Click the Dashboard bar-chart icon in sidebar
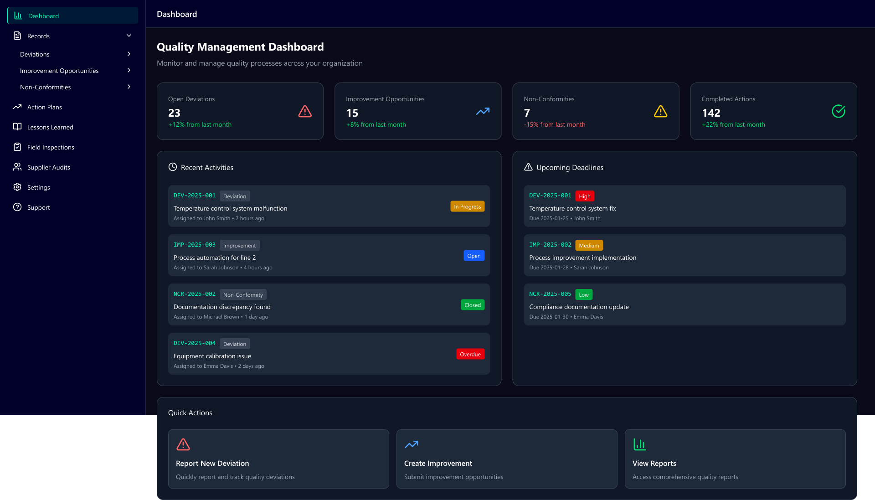Image resolution: width=875 pixels, height=500 pixels. (18, 15)
